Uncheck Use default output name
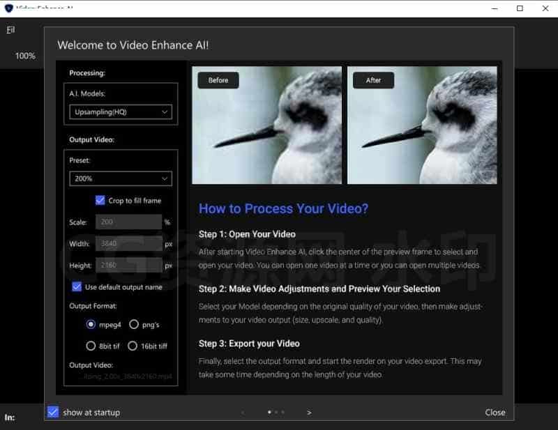The width and height of the screenshot is (558, 430). (77, 286)
